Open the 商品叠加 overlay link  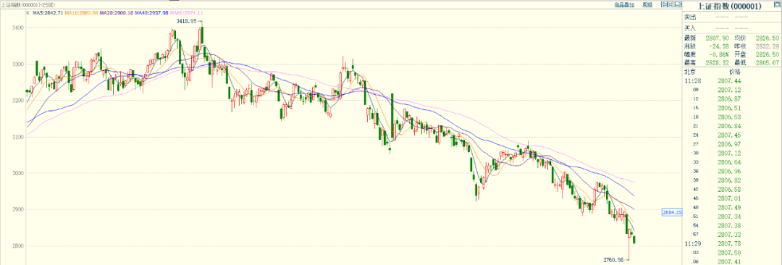click(x=624, y=5)
